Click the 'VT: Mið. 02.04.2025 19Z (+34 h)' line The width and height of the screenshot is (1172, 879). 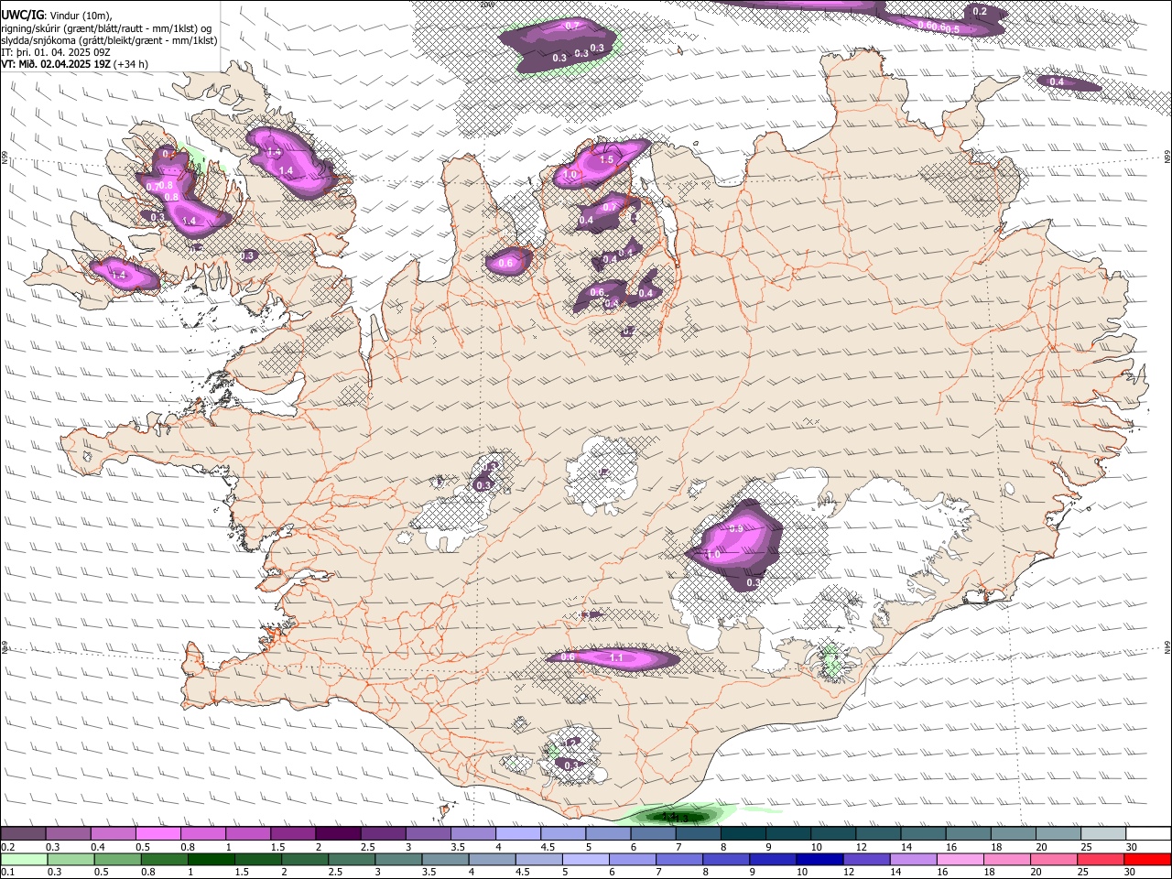[x=74, y=65]
